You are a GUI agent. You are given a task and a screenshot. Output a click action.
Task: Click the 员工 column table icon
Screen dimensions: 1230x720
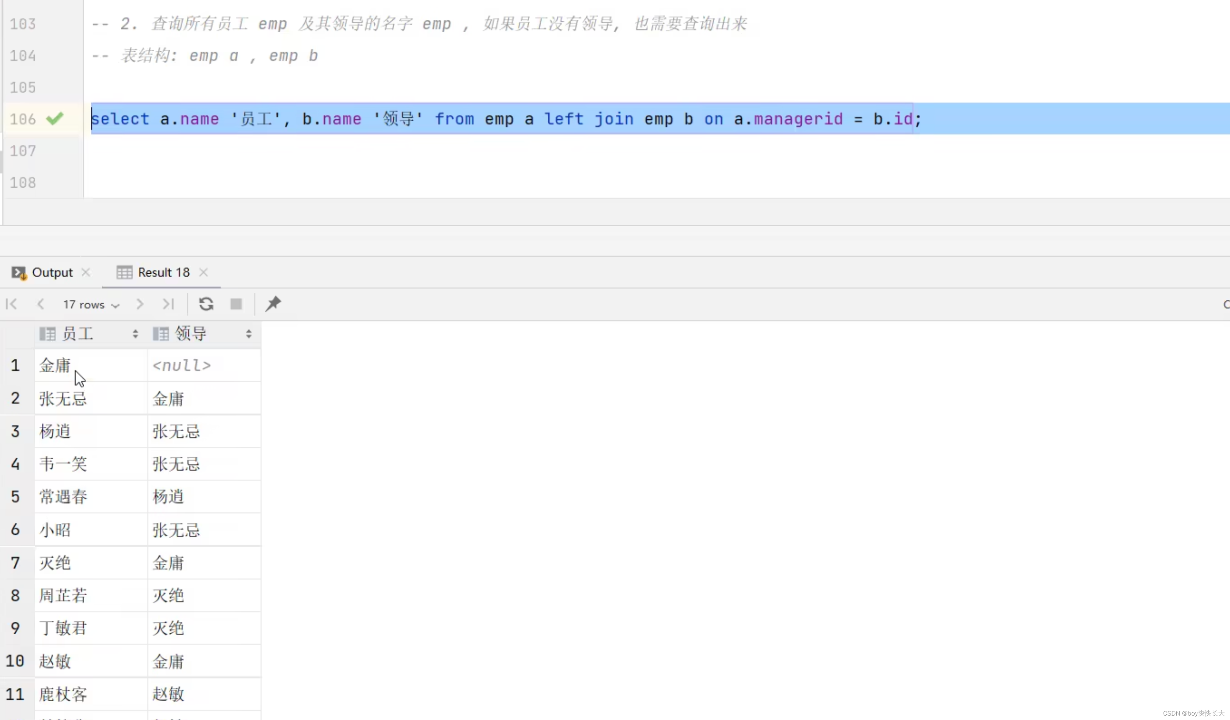47,334
